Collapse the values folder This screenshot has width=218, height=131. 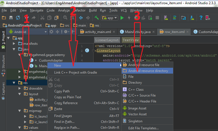pos(20,128)
